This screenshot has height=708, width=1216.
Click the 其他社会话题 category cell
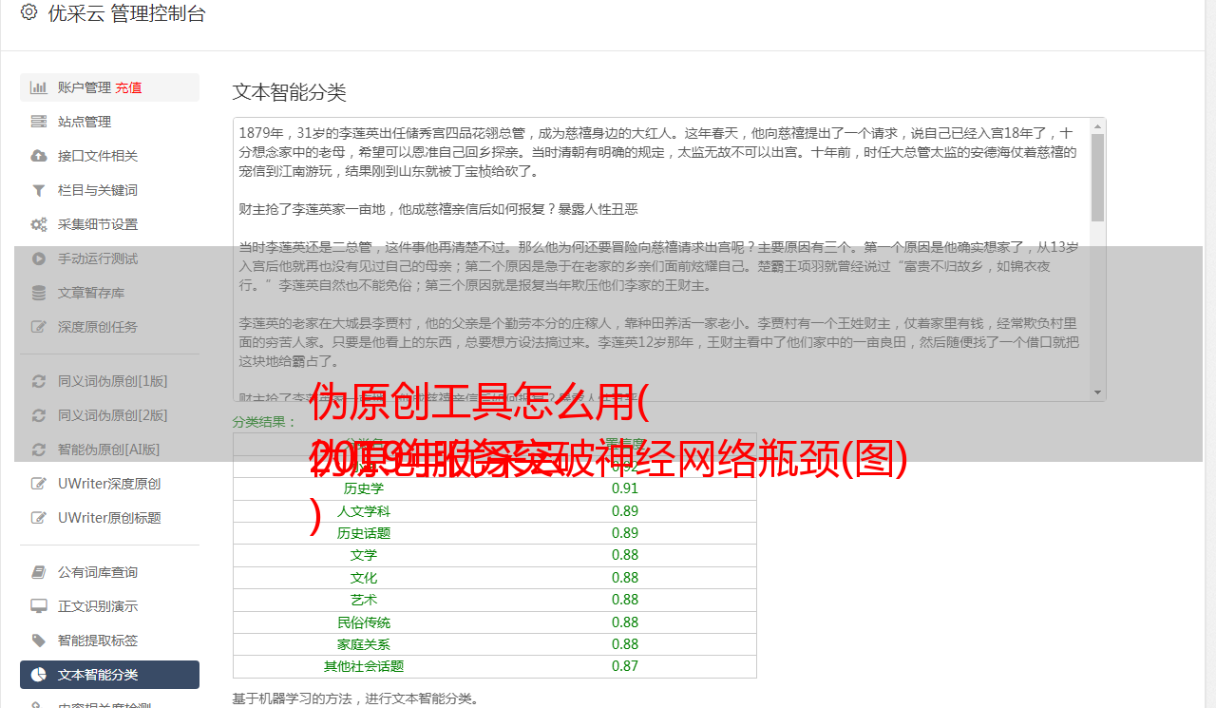coord(364,666)
